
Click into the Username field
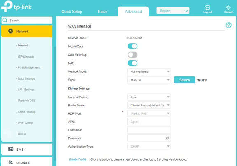coord(149,130)
